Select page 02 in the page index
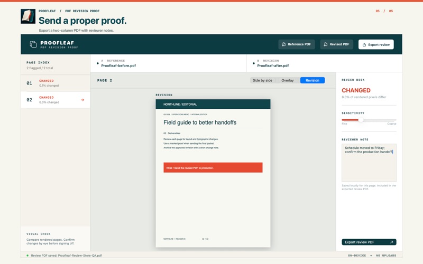This screenshot has height=264, width=423. pos(56,100)
